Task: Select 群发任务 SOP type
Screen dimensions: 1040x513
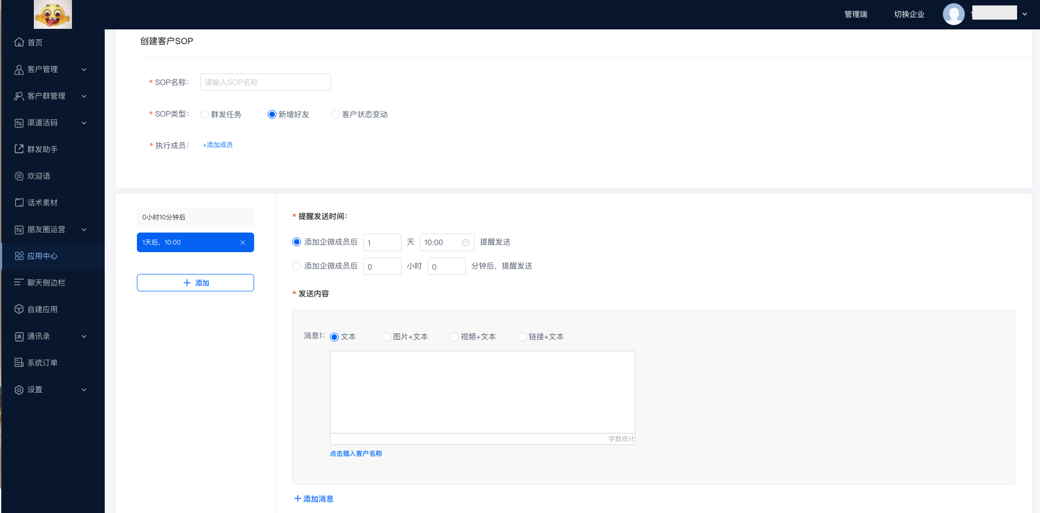Action: click(x=205, y=114)
